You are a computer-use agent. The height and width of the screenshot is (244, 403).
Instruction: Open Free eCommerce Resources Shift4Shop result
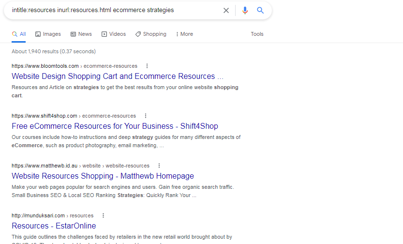[x=115, y=126]
